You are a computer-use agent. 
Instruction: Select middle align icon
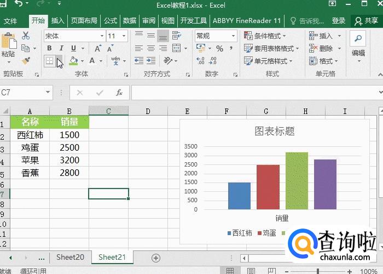click(x=151, y=36)
